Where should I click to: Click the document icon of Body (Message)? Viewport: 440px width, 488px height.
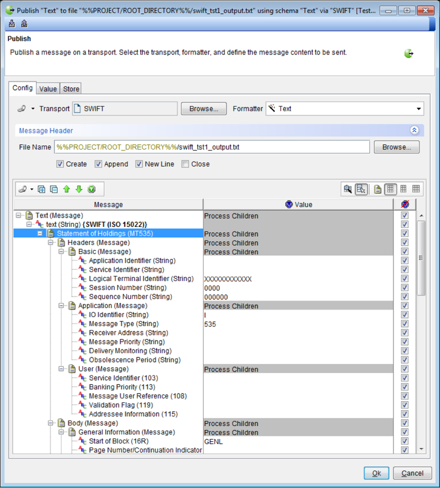click(x=61, y=423)
